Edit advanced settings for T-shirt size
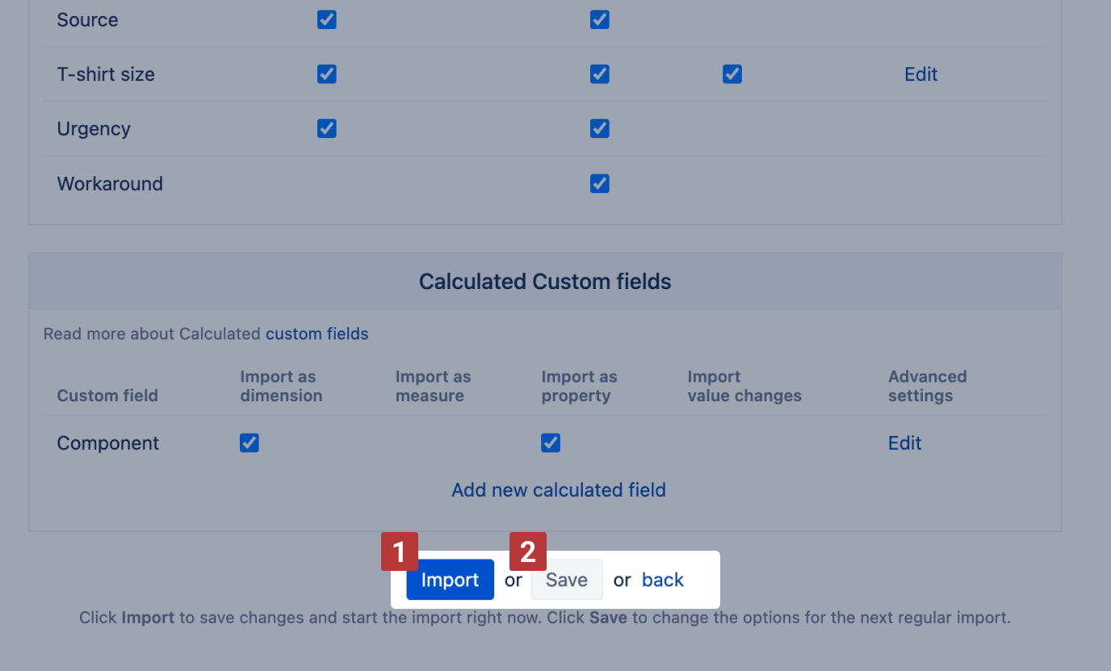The image size is (1111, 671). tap(920, 73)
